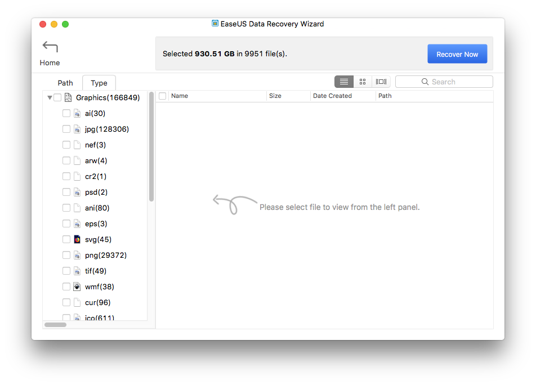Check the cr2(1) checkbox
Screen dimensions: 536x385
66,176
